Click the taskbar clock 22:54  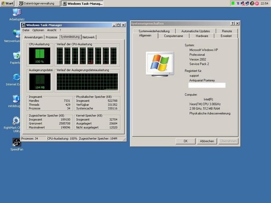point(264,3)
